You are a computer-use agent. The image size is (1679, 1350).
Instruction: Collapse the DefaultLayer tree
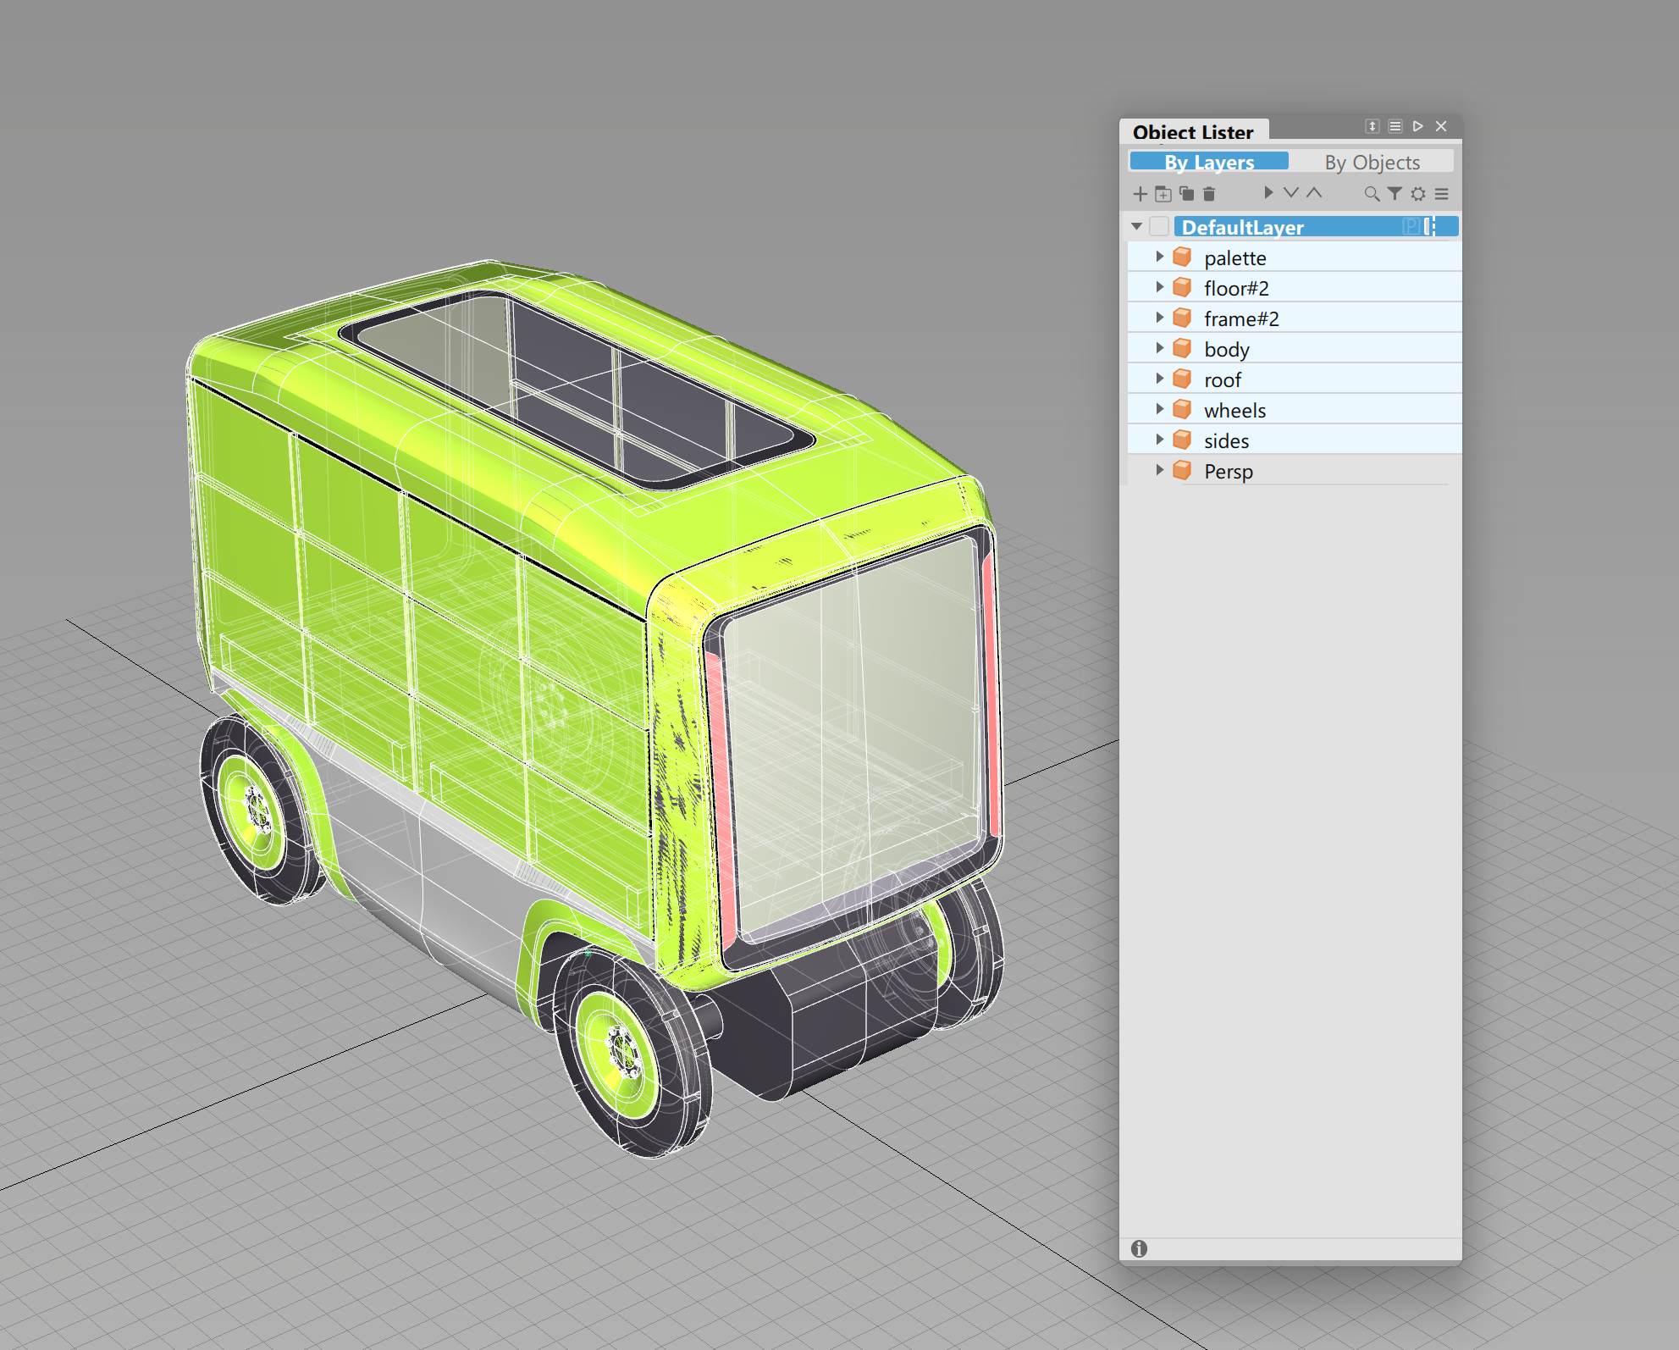pos(1137,226)
